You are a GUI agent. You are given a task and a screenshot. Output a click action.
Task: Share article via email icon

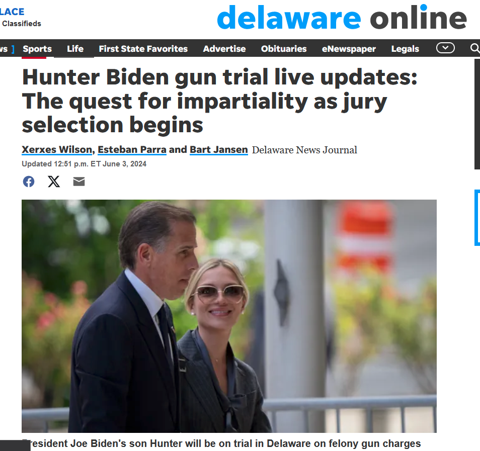(x=79, y=182)
